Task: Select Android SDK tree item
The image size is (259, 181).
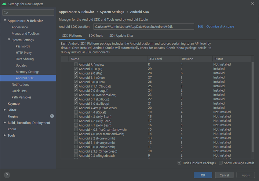Action: 28,78
